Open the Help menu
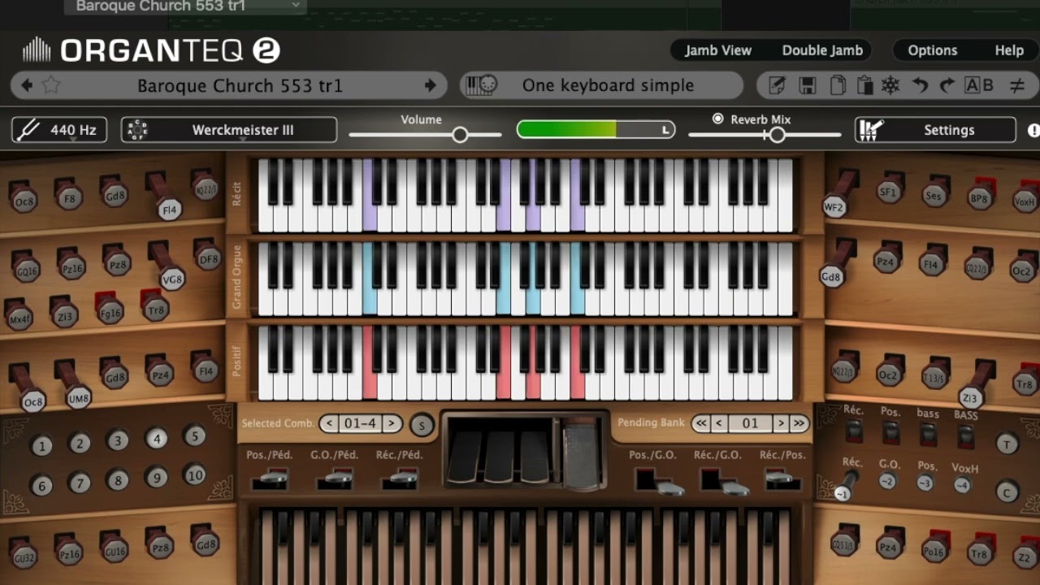1040x585 pixels. coord(1009,50)
